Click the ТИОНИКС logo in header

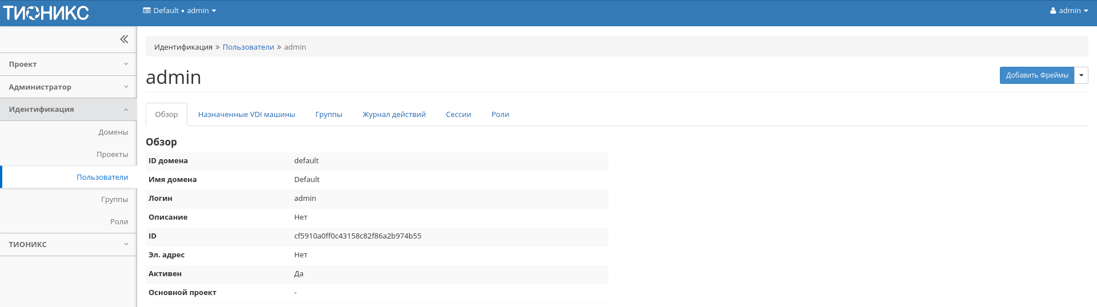tap(46, 13)
